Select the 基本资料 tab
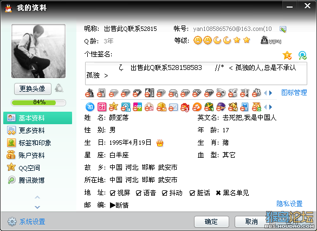The height and width of the screenshot is (231, 317). (x=37, y=118)
